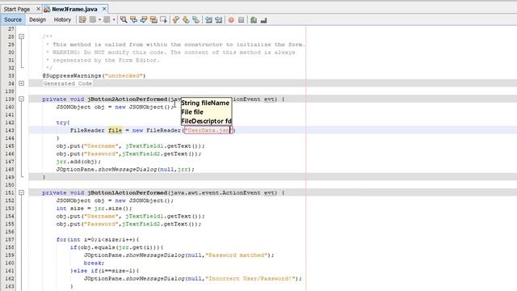
Task: Click 'JSONObject obj = new JSONObject();' on line 140
Action: (x=115, y=107)
